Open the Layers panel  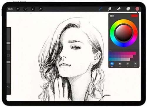128,9
